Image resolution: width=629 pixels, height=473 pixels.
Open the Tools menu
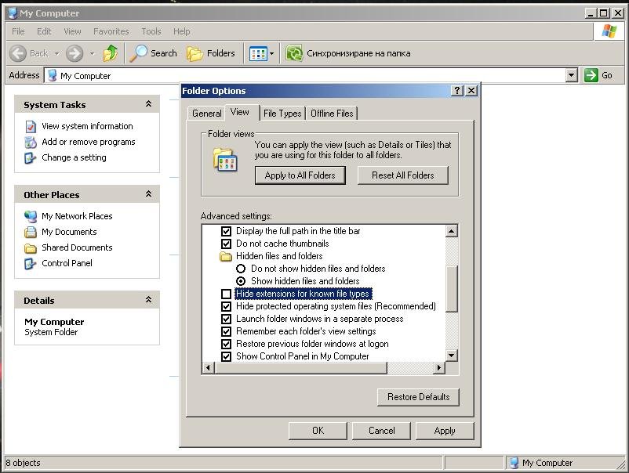pos(151,31)
